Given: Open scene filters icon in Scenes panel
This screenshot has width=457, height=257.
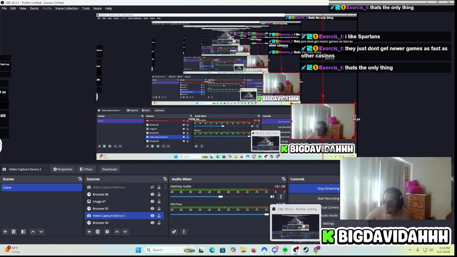Looking at the screenshot, I should click(x=23, y=232).
